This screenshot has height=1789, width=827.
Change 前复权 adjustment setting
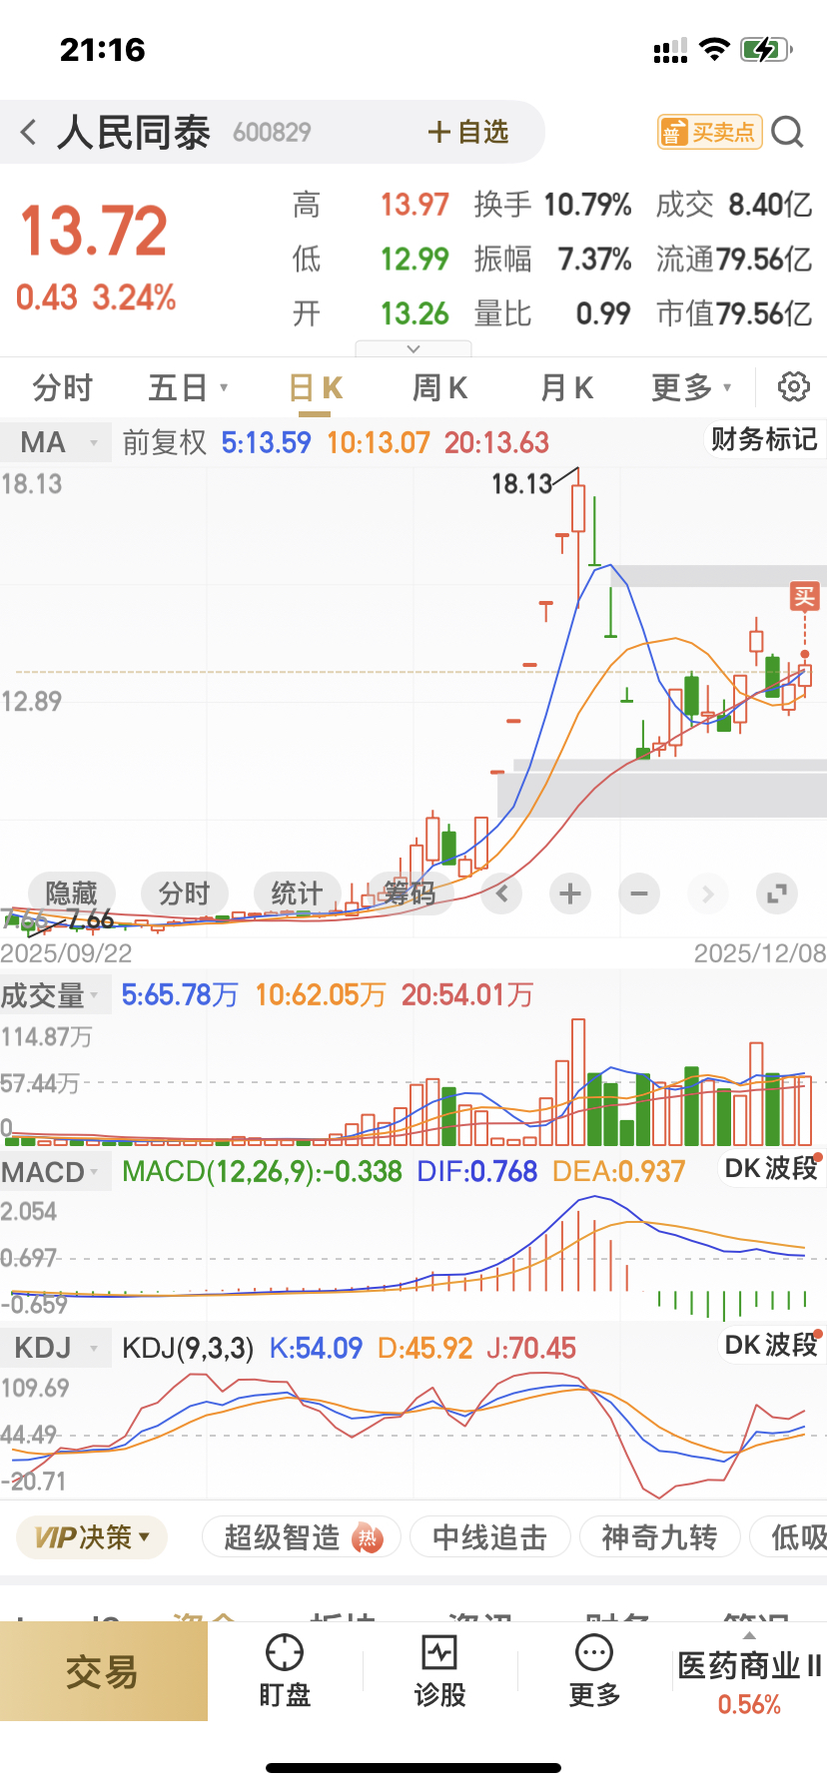click(x=164, y=442)
